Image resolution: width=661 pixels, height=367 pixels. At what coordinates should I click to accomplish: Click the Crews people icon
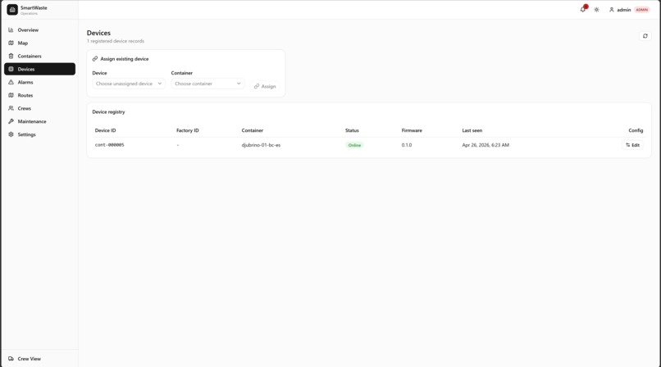coord(11,108)
